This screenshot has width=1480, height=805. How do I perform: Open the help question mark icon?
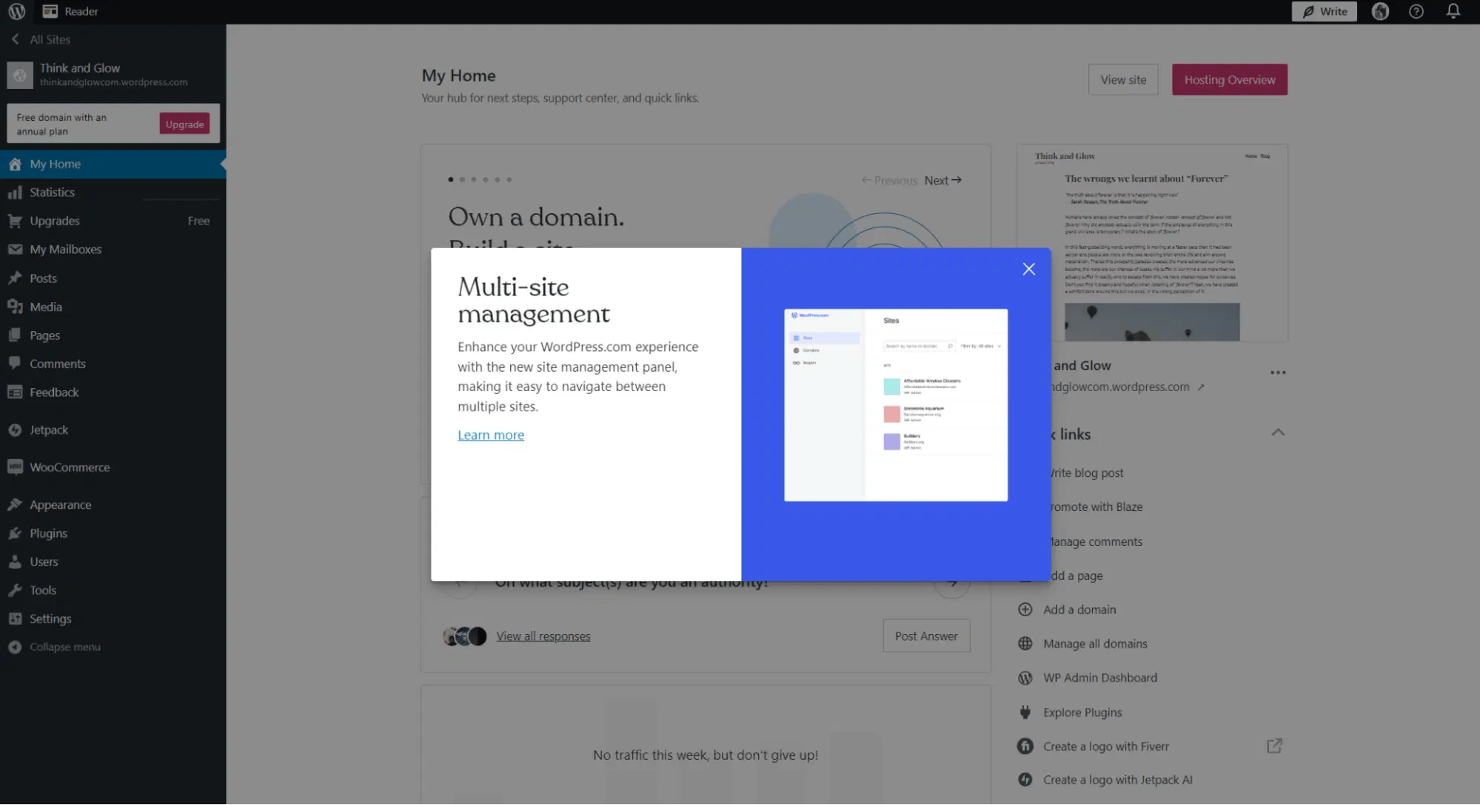[x=1416, y=11]
